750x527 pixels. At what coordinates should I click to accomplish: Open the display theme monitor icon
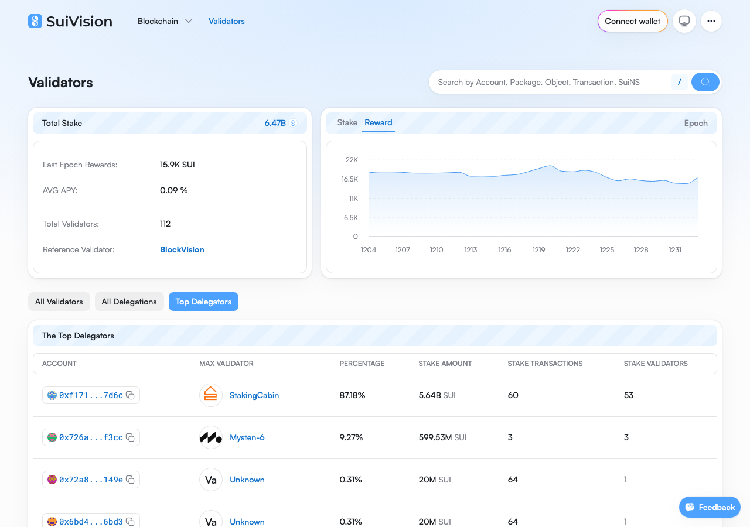[684, 21]
